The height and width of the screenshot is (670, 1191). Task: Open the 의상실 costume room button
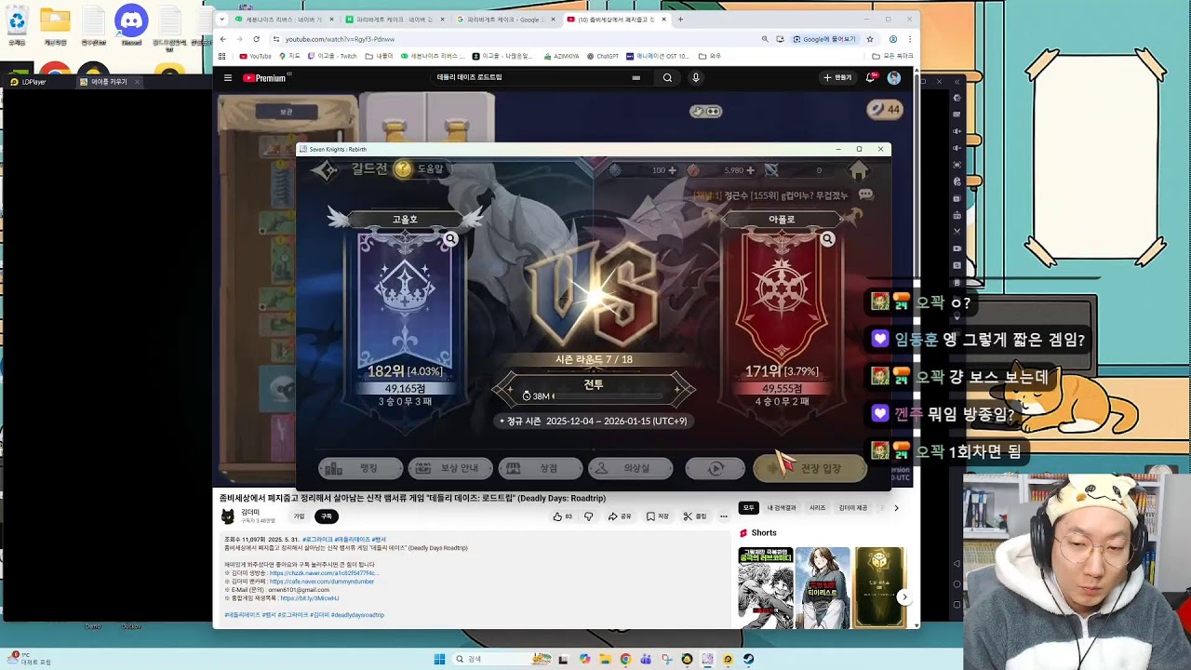pyautogui.click(x=630, y=469)
